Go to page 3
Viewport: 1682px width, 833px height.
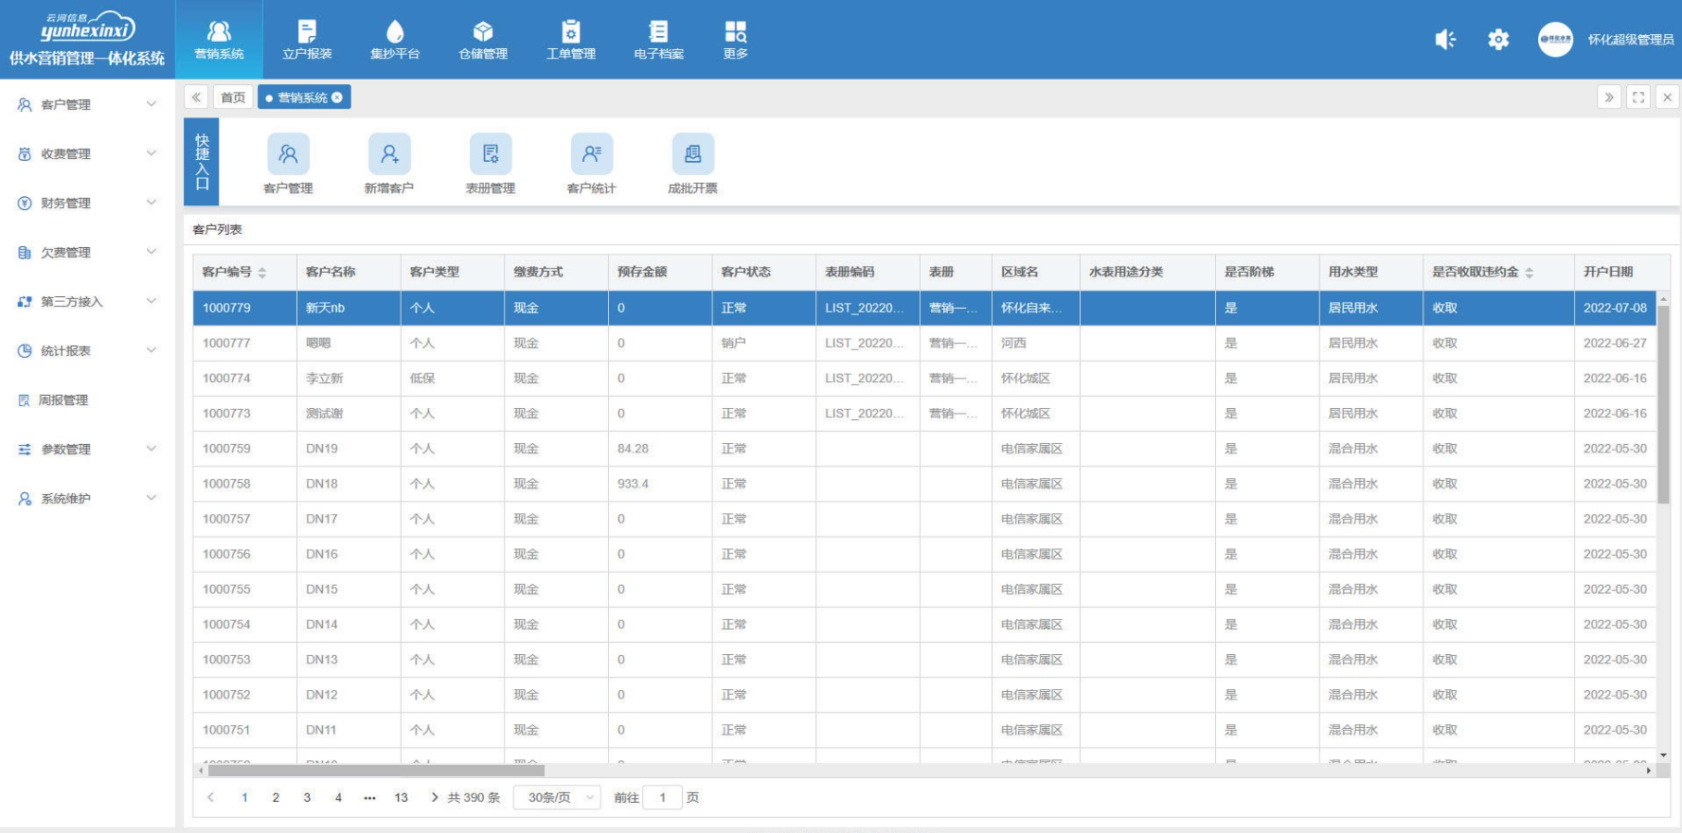point(307,798)
